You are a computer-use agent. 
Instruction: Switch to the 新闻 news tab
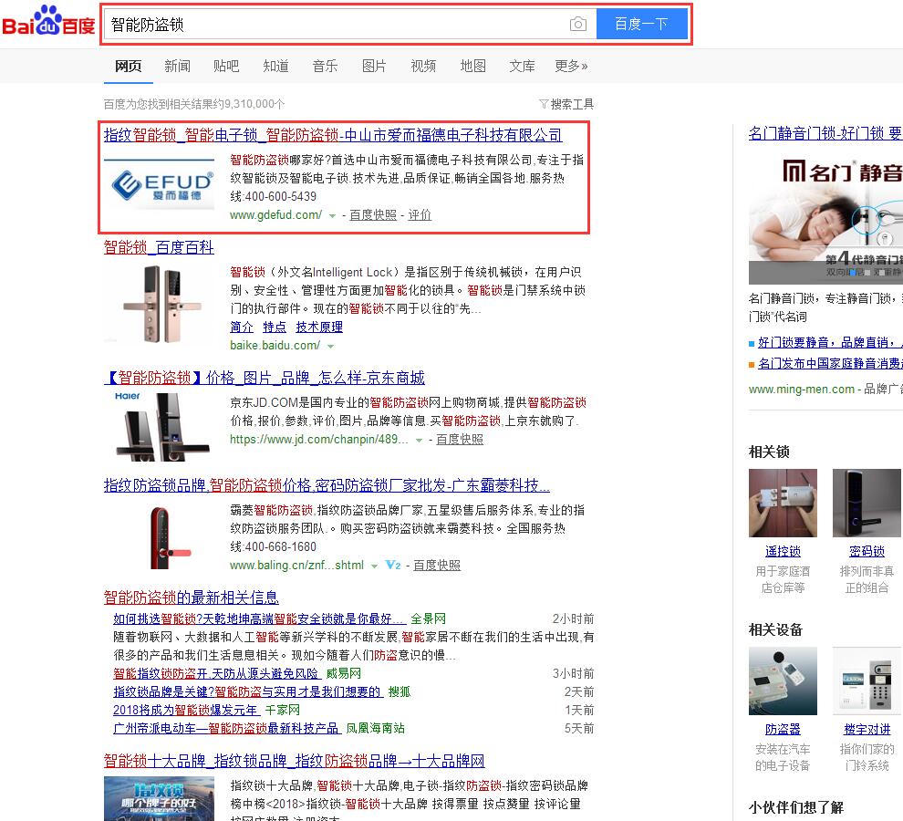(177, 66)
